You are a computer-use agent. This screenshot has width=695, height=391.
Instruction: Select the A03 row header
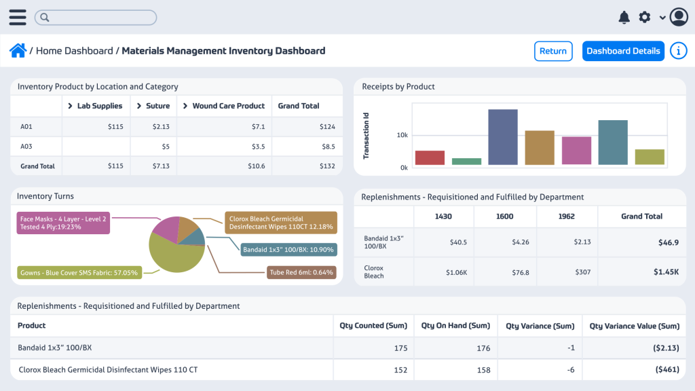click(26, 147)
